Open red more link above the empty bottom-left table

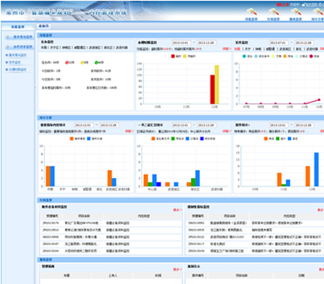pyautogui.click(x=177, y=270)
